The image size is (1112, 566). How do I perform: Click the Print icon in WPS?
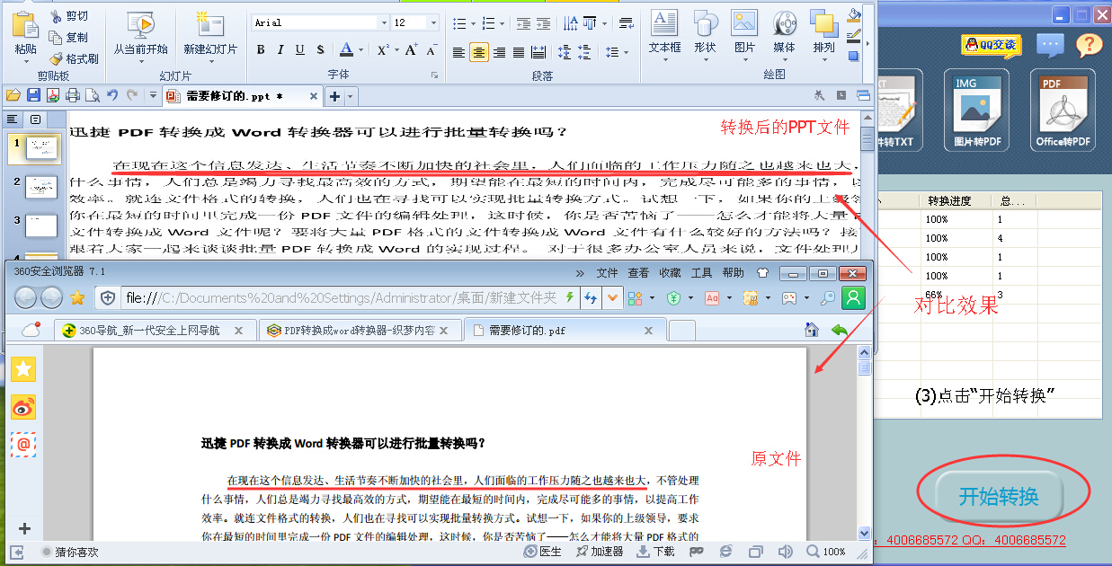click(x=73, y=95)
